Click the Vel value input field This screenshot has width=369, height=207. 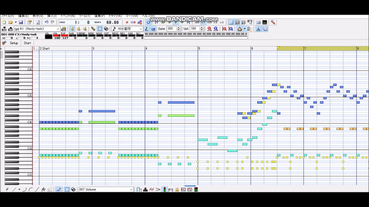194,29
